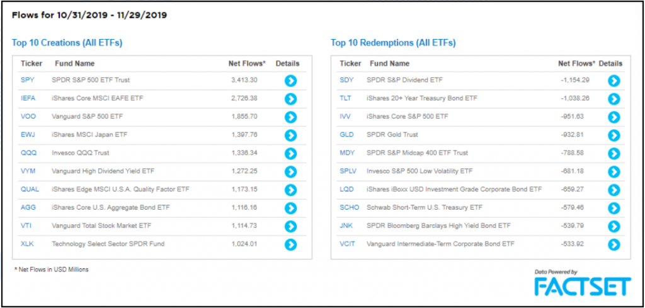Open the AGG ticker link

click(x=28, y=207)
